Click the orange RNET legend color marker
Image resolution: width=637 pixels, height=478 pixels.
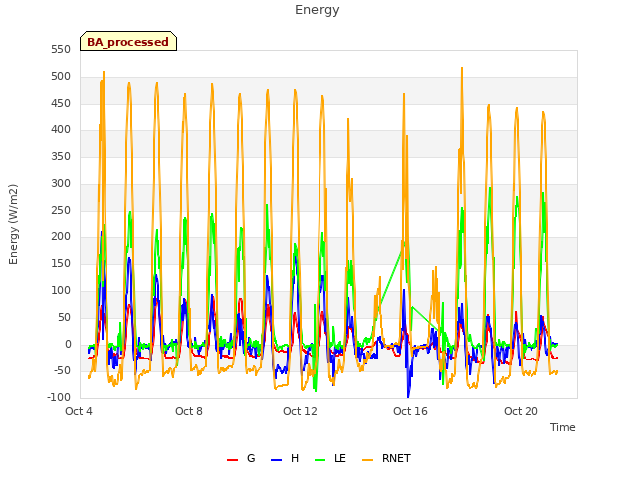coord(367,460)
